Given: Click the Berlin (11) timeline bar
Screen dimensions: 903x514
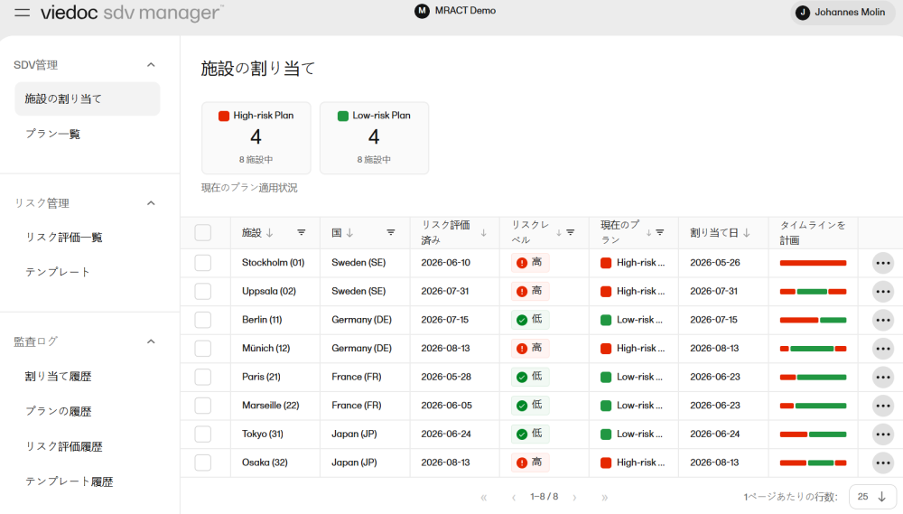Looking at the screenshot, I should (x=814, y=321).
